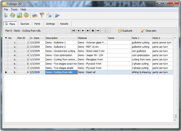Click the Parts picture toolbar icon

click(x=20, y=15)
